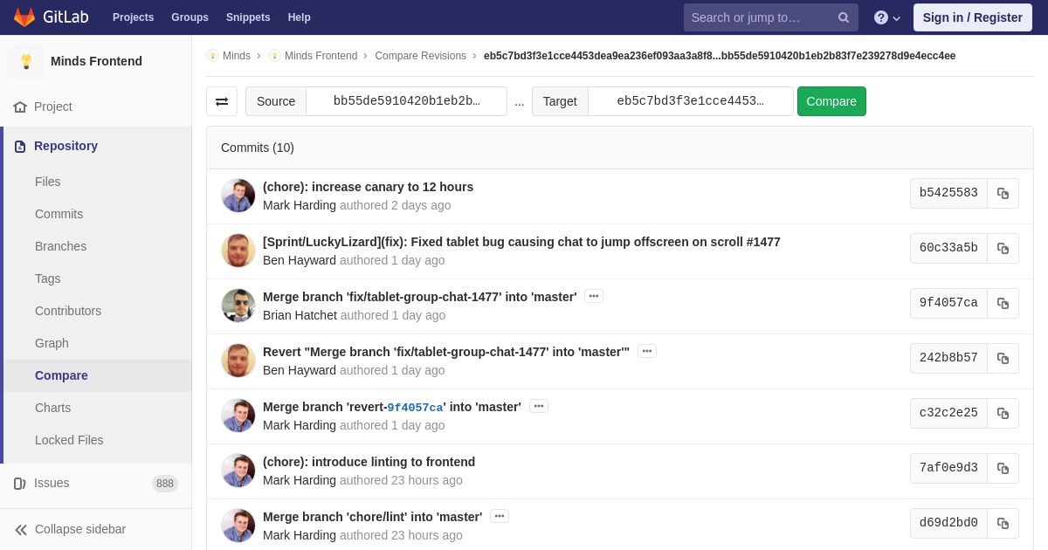
Task: Copy commit SHA 60c33a5b
Action: click(1003, 249)
